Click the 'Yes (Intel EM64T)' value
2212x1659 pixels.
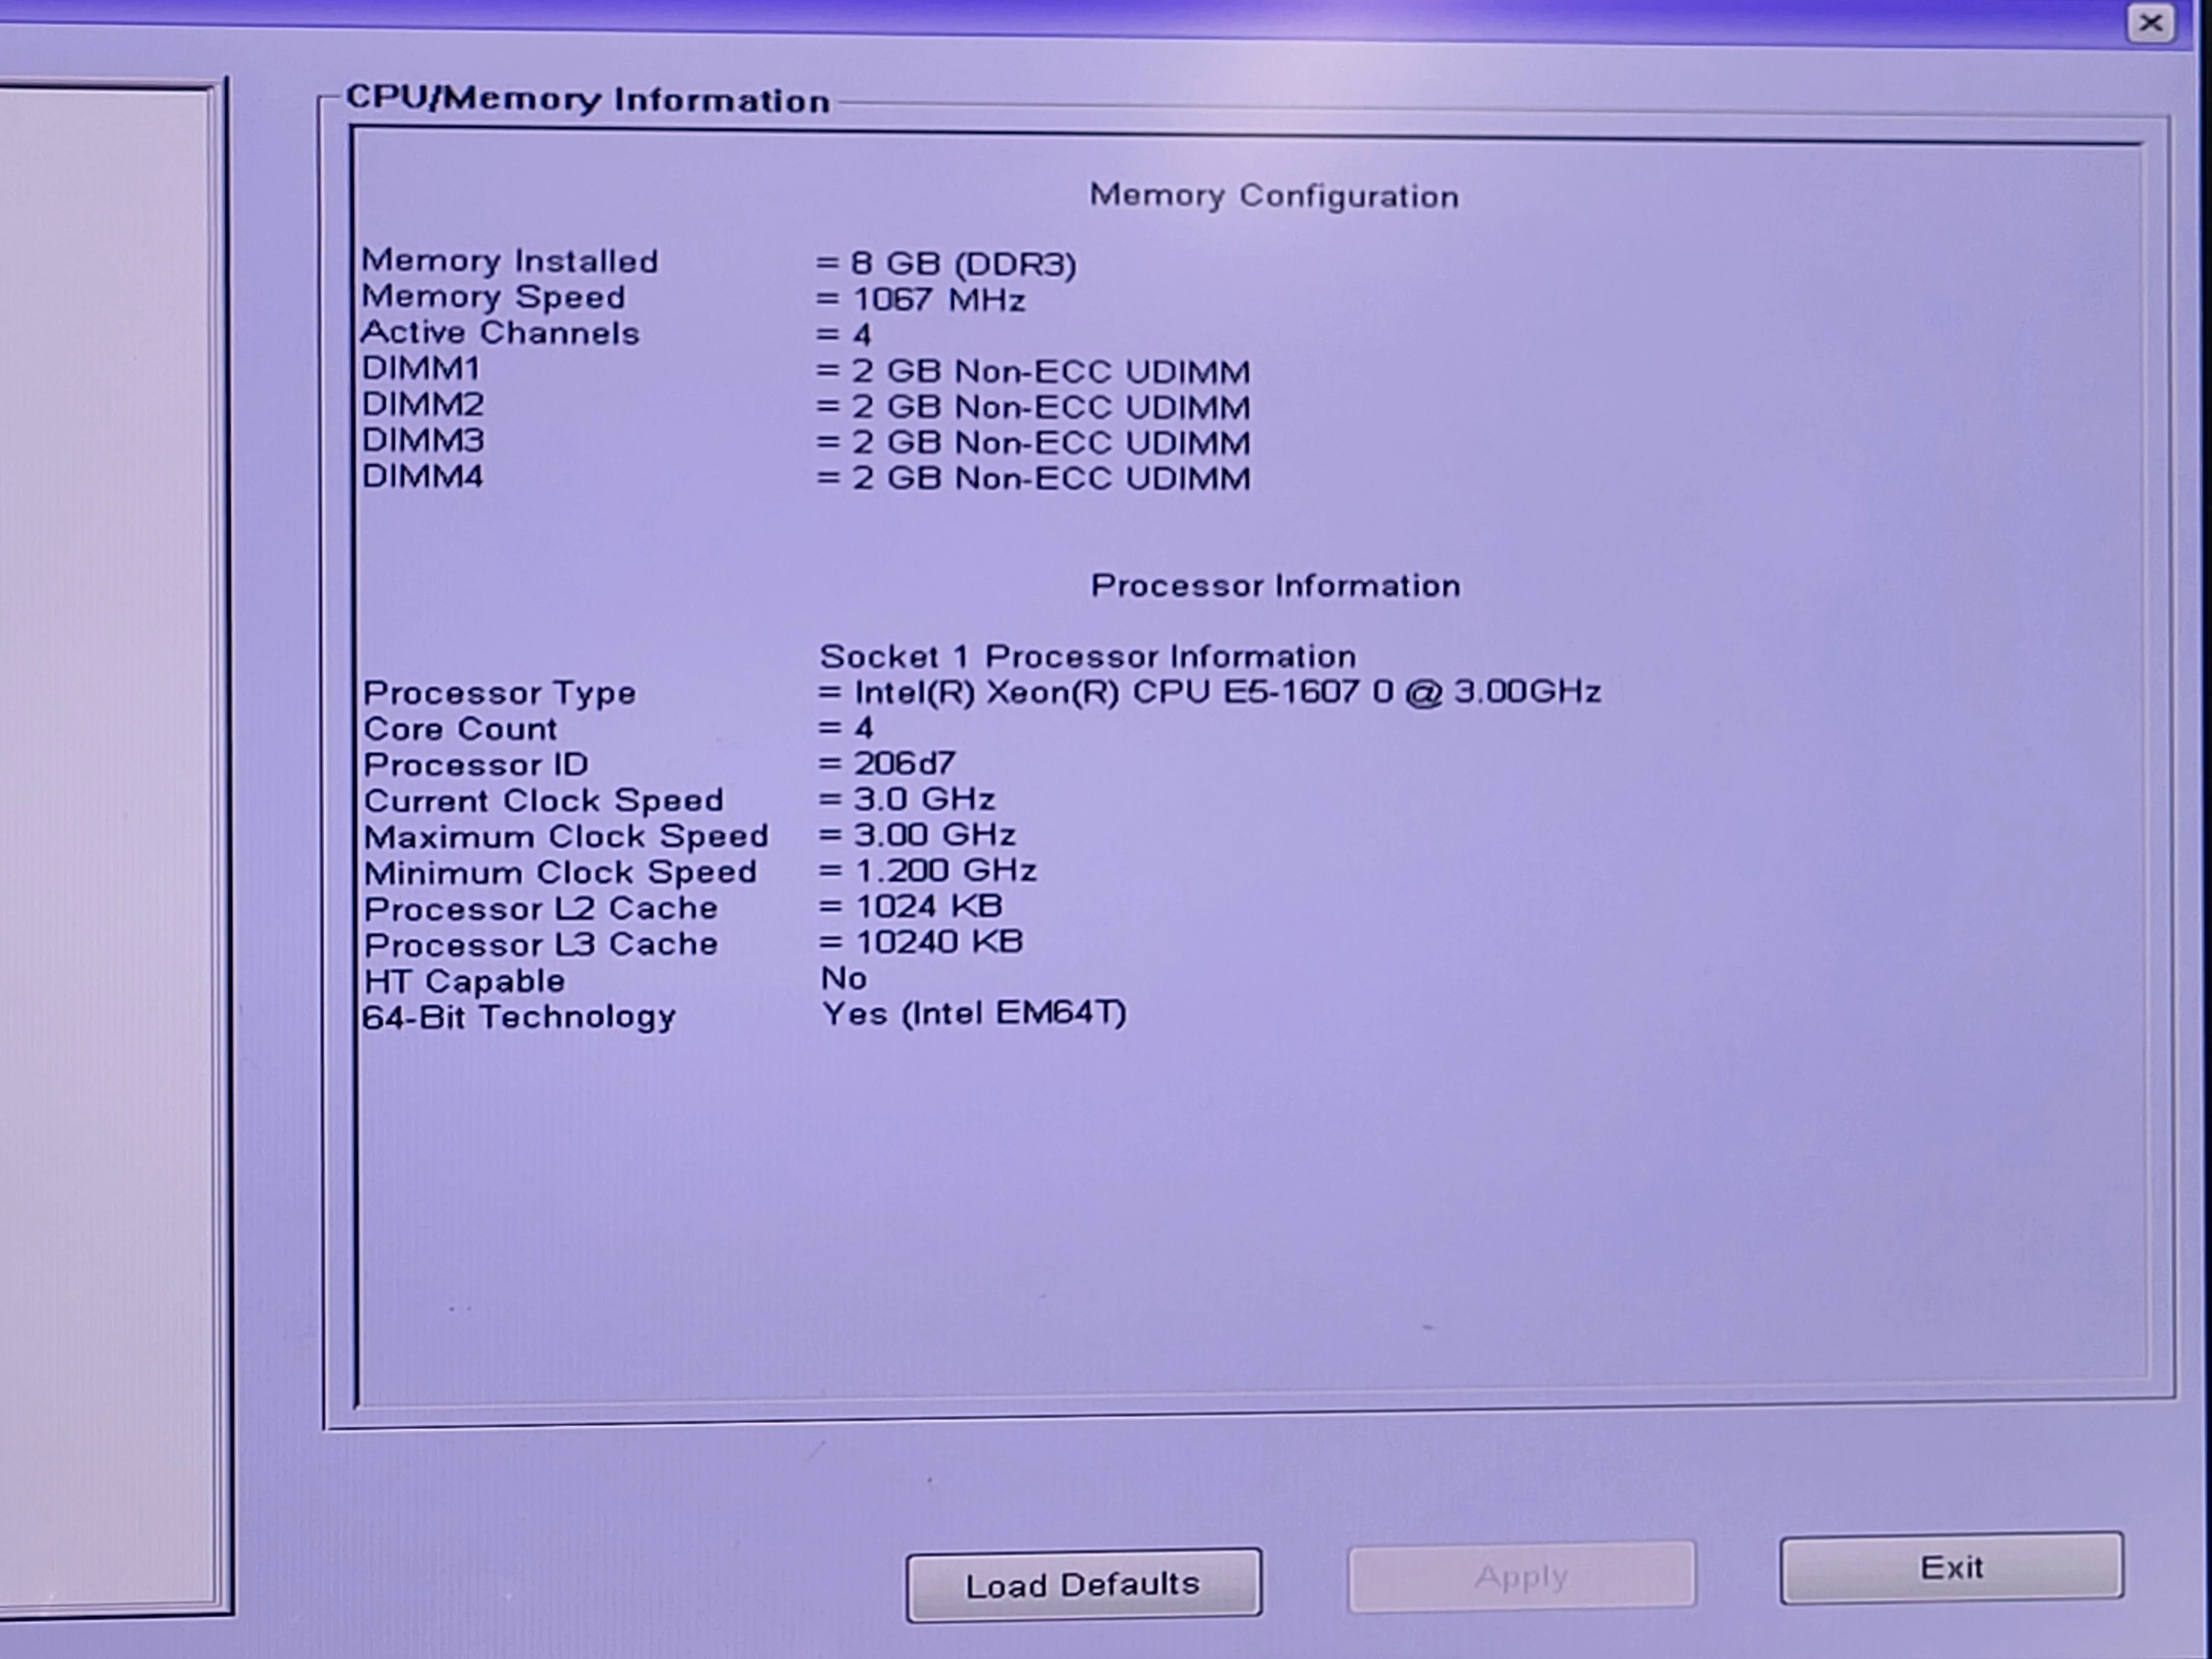point(974,1014)
